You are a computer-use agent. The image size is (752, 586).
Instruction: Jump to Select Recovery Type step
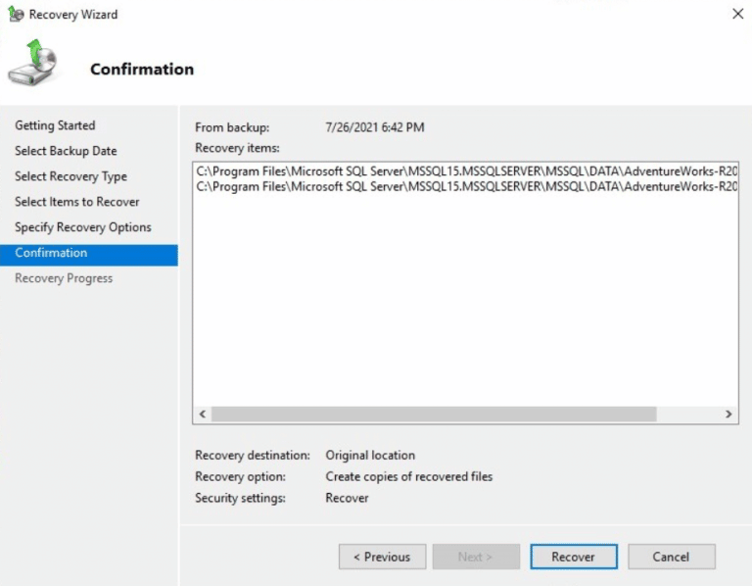click(x=70, y=176)
